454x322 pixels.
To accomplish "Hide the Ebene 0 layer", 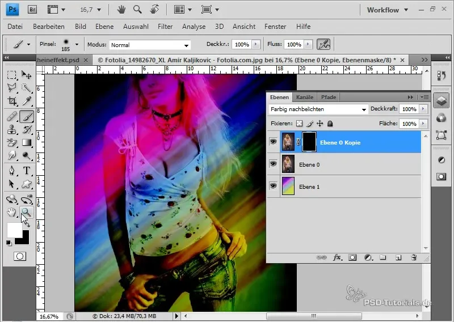I will click(273, 164).
